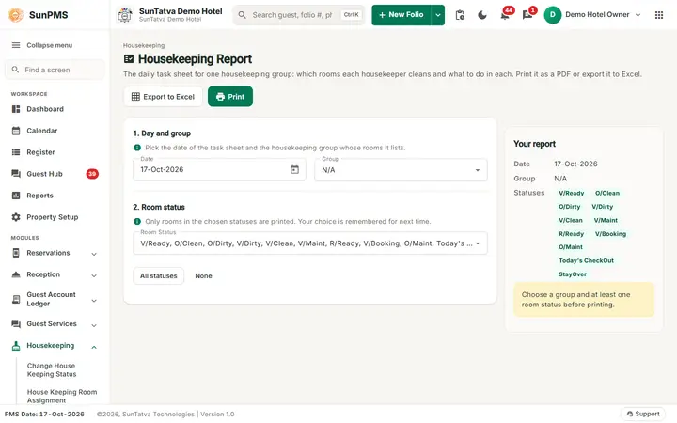Image resolution: width=677 pixels, height=423 pixels.
Task: Click the D user avatar
Action: 552,15
